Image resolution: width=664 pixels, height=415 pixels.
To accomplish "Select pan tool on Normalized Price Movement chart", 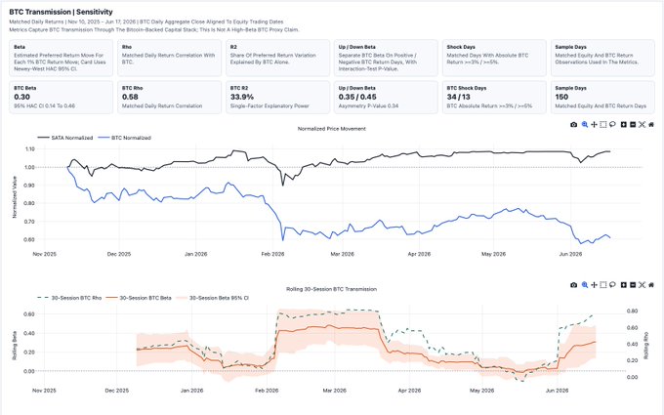I will pos(594,125).
